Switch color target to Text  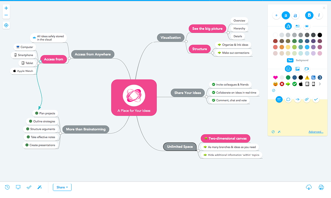(290, 60)
